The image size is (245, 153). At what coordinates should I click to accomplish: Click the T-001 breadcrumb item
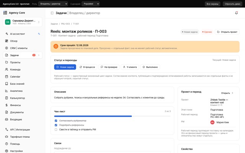pos(76,24)
